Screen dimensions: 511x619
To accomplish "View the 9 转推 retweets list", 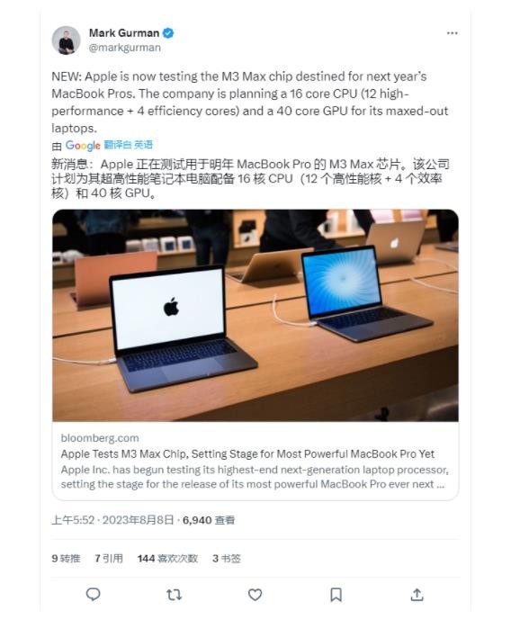I will pos(66,559).
